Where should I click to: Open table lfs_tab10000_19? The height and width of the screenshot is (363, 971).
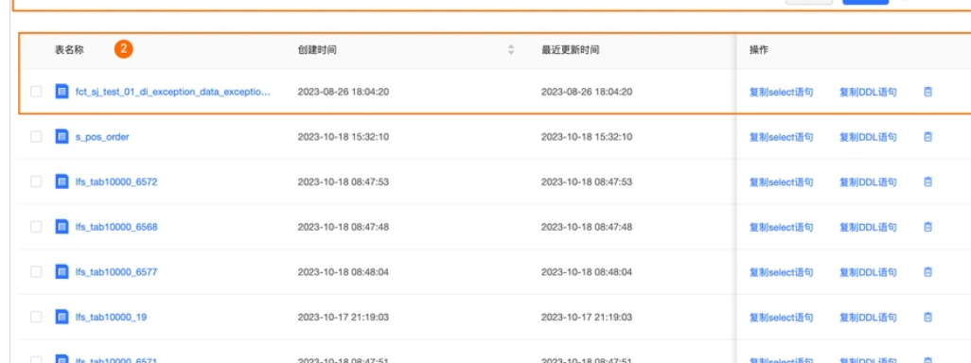[111, 317]
